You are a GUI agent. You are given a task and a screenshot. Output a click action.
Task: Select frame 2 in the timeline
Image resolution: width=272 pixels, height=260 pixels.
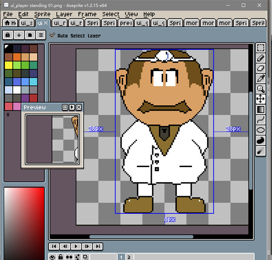click(x=129, y=257)
